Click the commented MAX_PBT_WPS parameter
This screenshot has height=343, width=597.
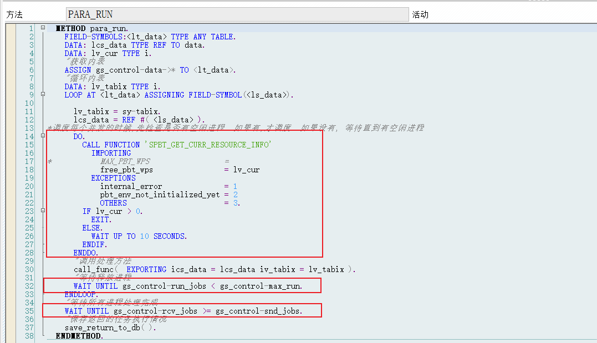125,161
